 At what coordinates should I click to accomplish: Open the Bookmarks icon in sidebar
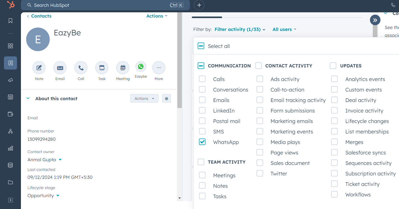[x=10, y=21]
